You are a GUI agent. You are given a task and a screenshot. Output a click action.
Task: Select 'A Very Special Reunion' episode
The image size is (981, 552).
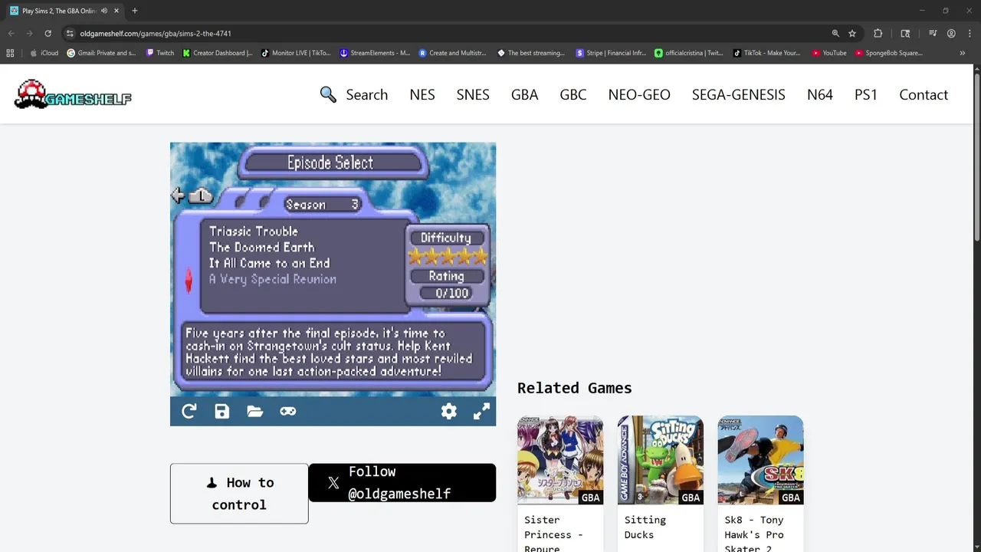coord(273,279)
